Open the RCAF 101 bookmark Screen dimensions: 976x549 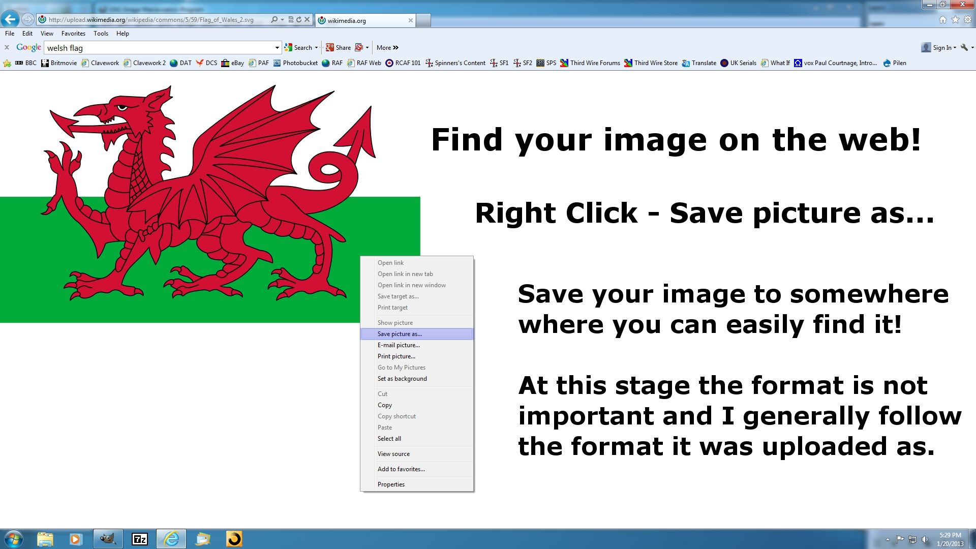[x=403, y=63]
